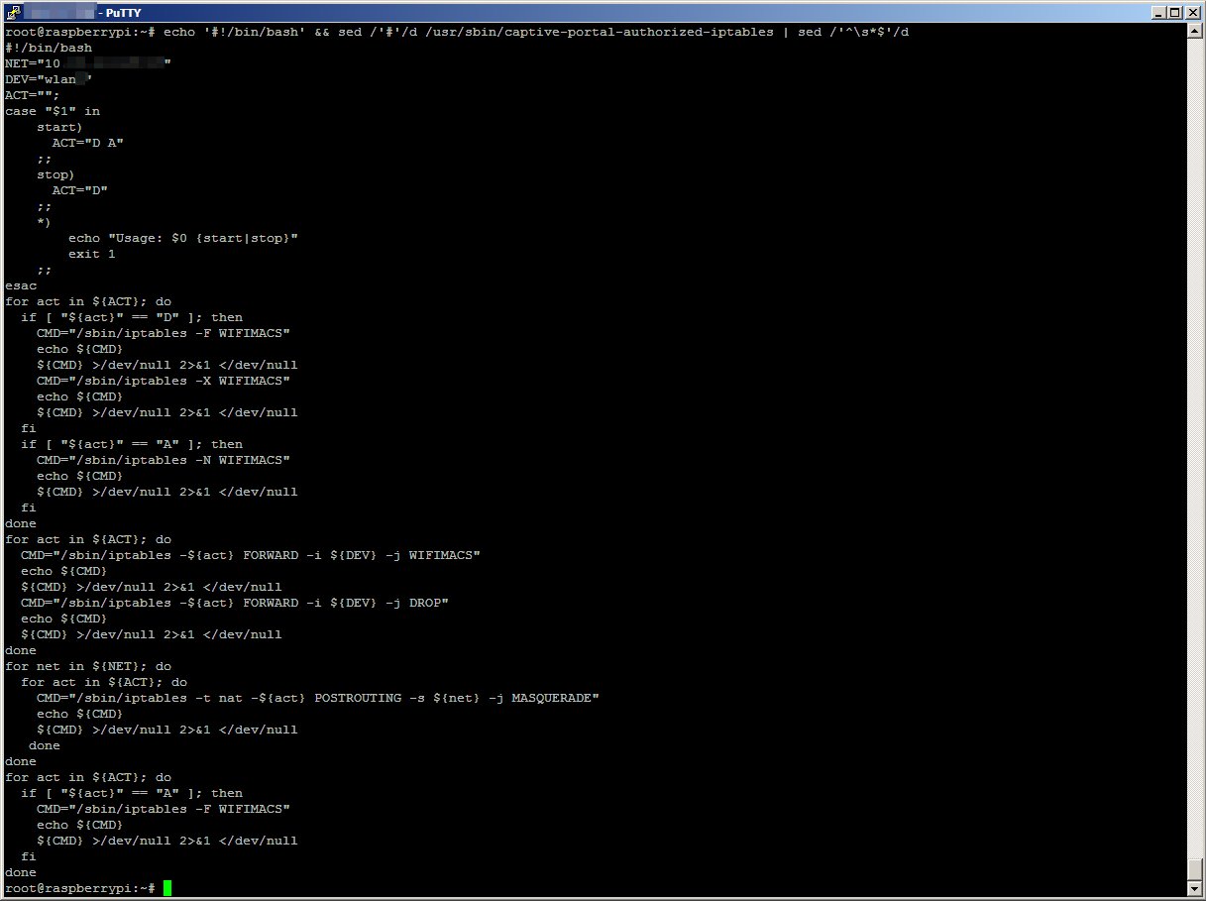Image resolution: width=1206 pixels, height=901 pixels.
Task: Click the green terminal cursor block
Action: tap(167, 888)
